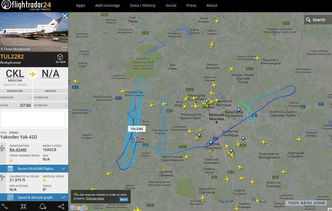Open the Apps menu

[80, 5]
